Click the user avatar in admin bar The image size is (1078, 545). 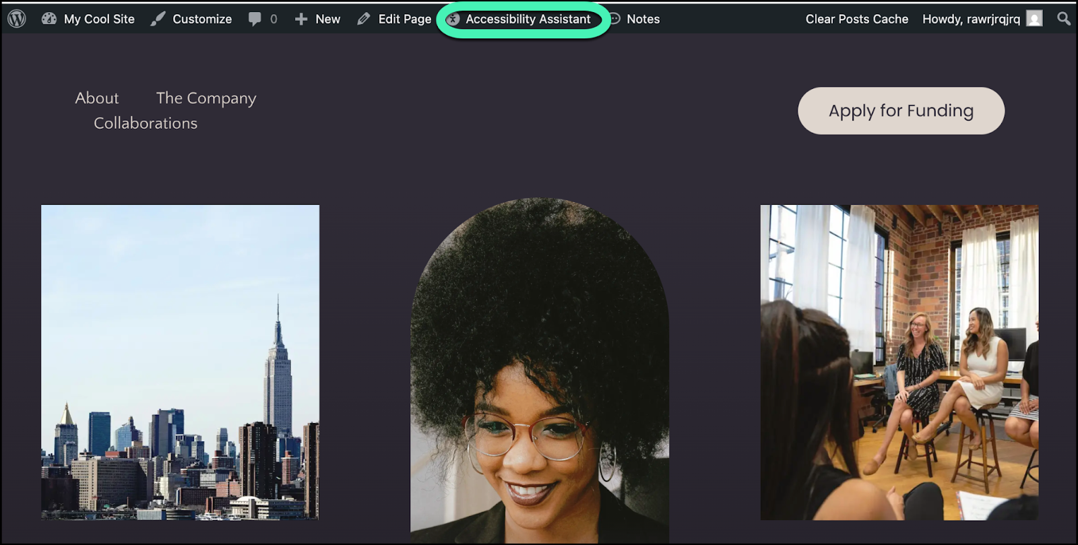[1034, 19]
